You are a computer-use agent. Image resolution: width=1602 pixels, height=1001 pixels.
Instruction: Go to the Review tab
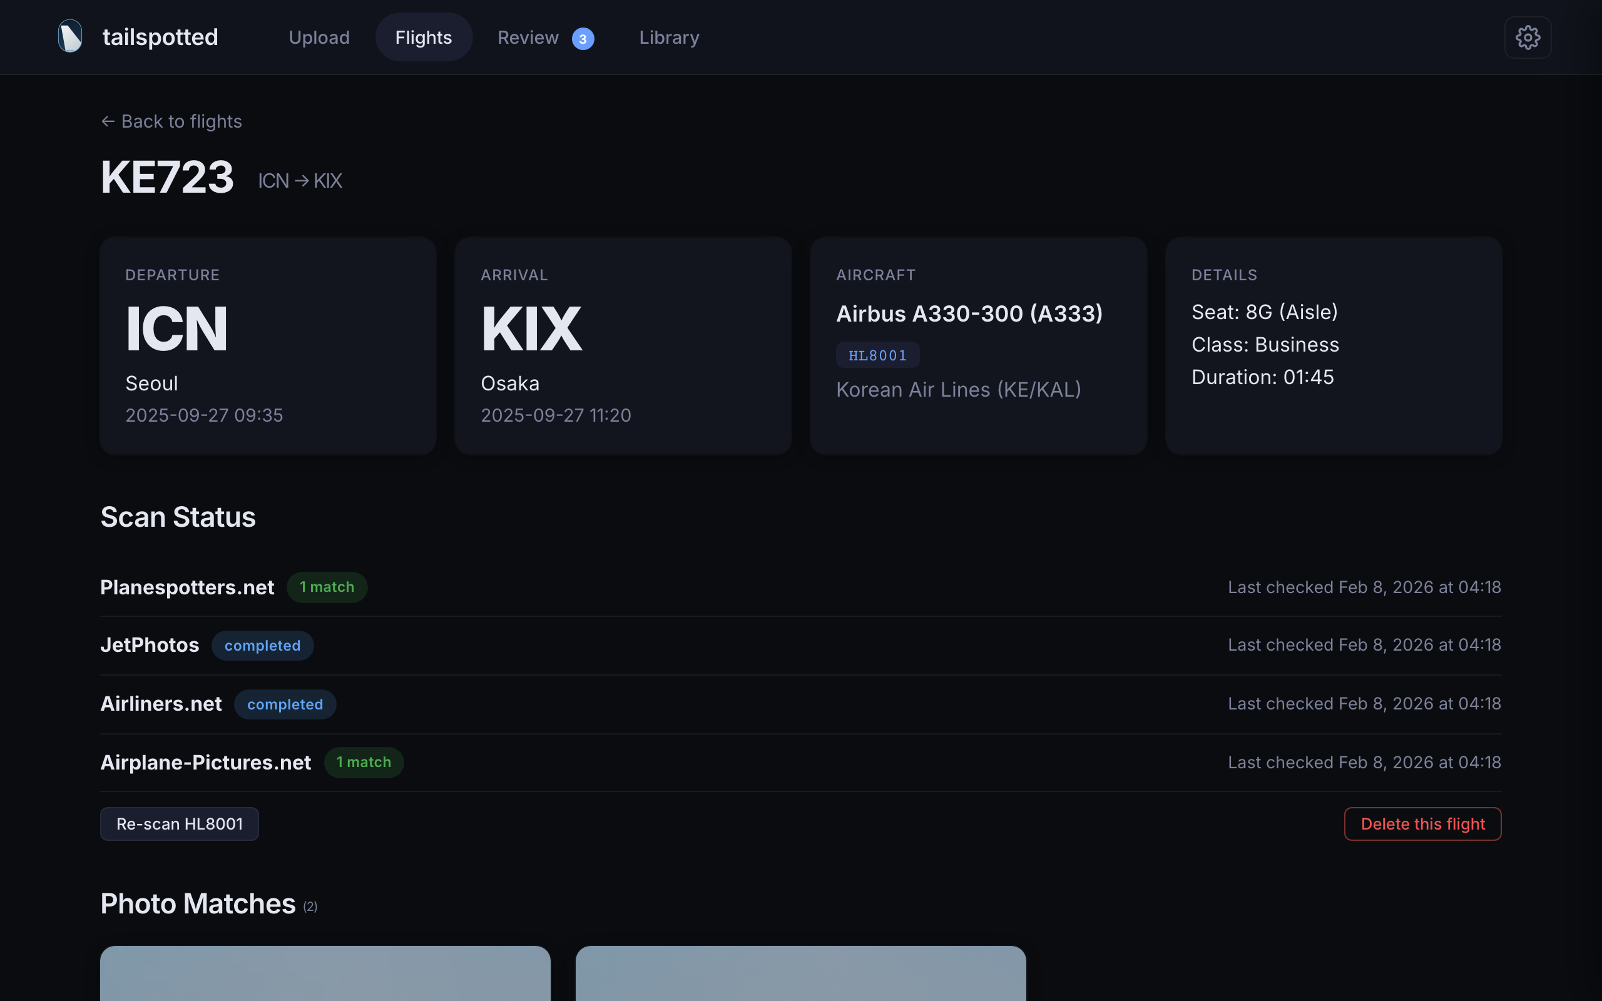click(x=528, y=38)
